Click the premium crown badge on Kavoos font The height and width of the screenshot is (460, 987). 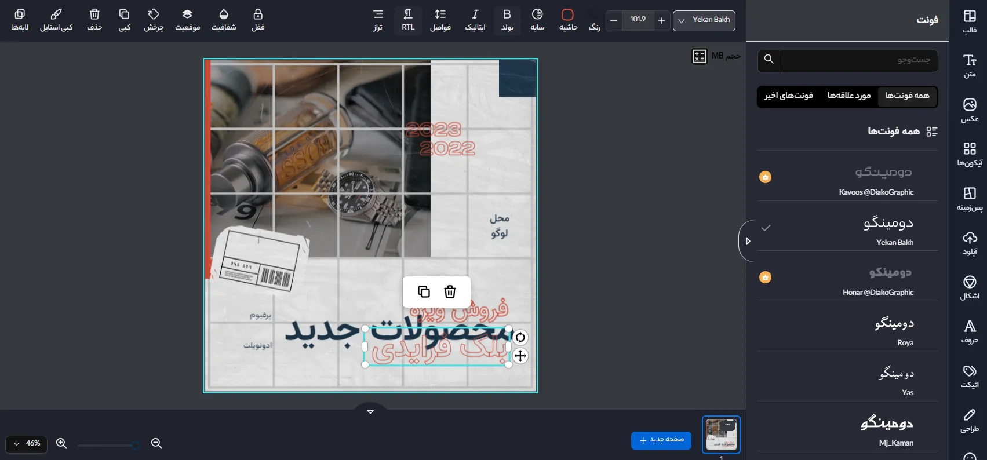point(765,177)
